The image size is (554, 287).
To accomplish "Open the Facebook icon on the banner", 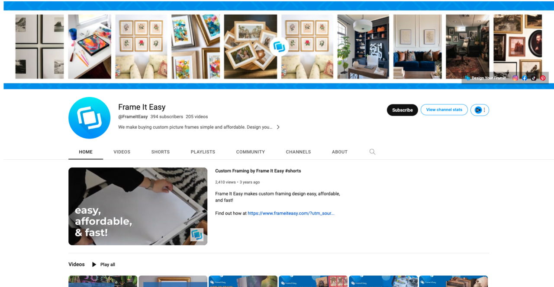I will point(524,78).
